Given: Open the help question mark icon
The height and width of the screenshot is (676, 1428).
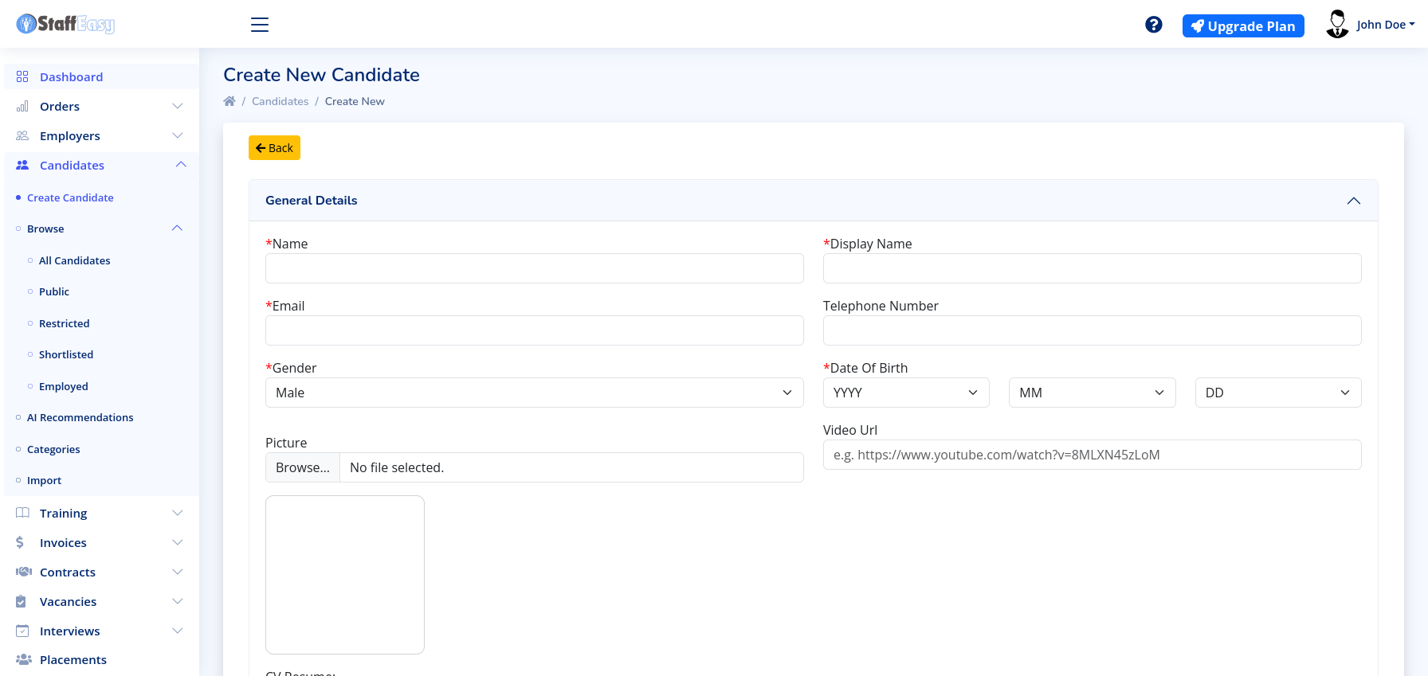Looking at the screenshot, I should [1153, 25].
